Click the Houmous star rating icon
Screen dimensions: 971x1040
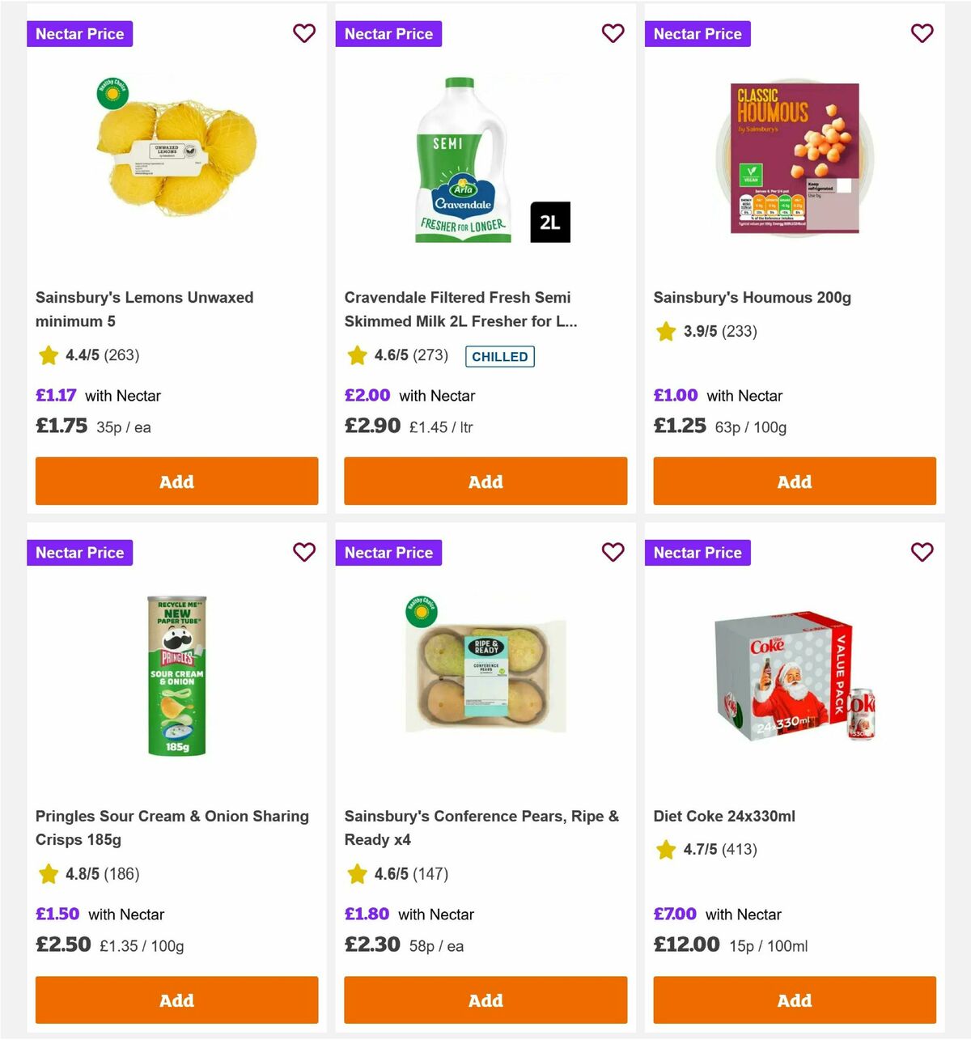pos(665,331)
